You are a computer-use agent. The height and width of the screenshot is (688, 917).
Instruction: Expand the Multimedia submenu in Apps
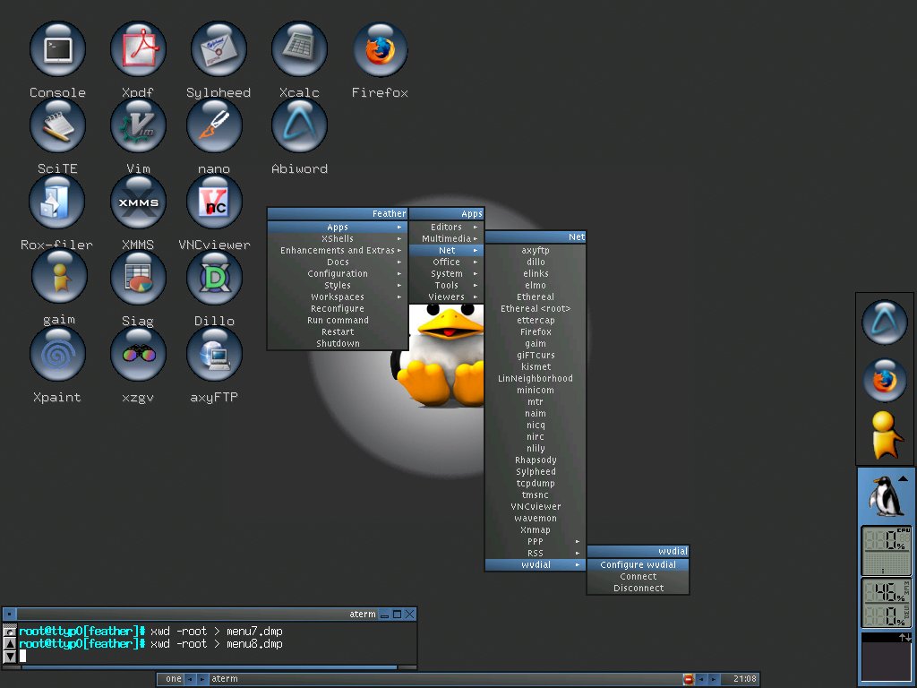click(x=446, y=238)
